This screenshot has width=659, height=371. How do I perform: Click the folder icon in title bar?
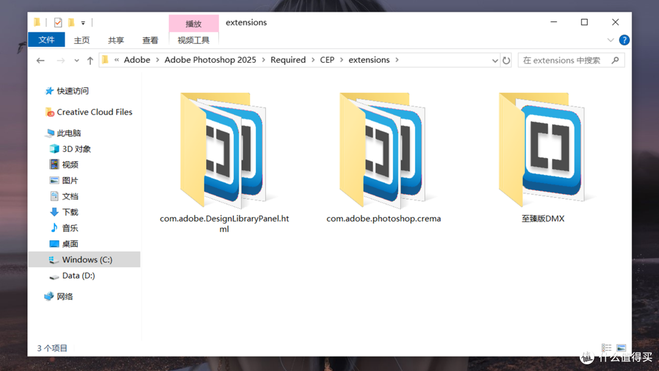pos(37,22)
